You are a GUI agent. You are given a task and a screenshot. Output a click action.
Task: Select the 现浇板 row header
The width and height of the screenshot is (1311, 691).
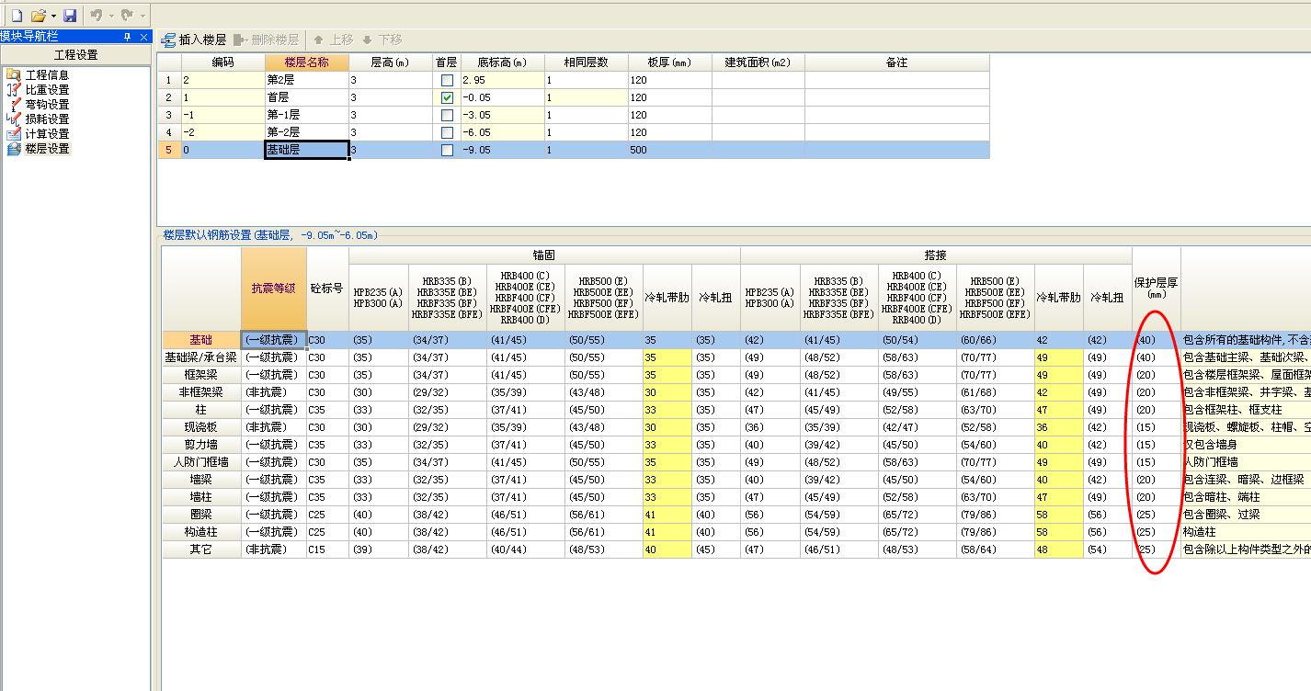[x=201, y=427]
